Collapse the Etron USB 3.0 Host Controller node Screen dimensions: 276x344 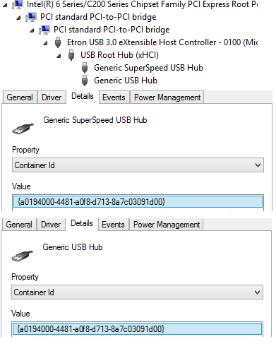pyautogui.click(x=45, y=43)
